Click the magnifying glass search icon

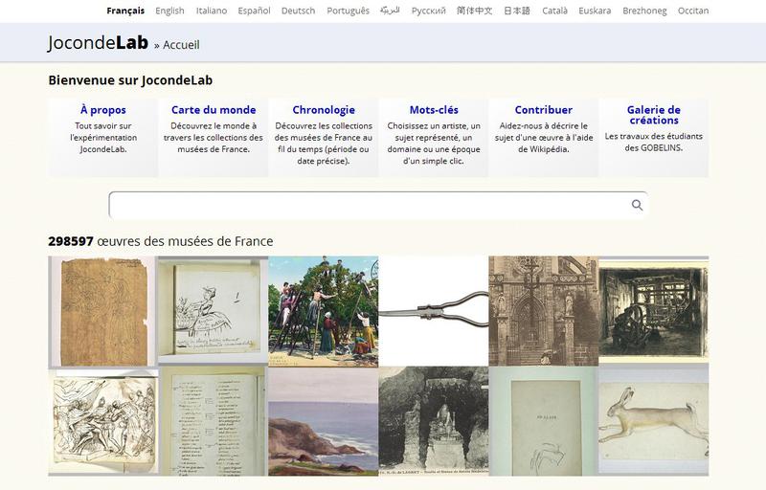click(x=637, y=206)
